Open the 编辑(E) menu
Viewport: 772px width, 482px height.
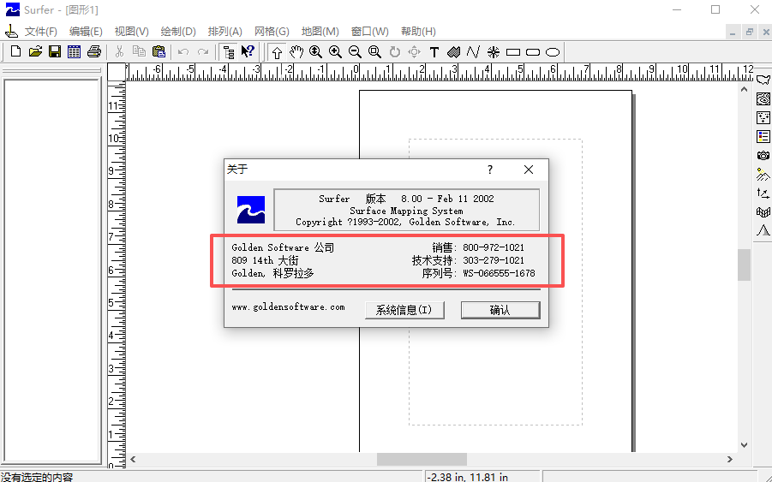point(86,32)
